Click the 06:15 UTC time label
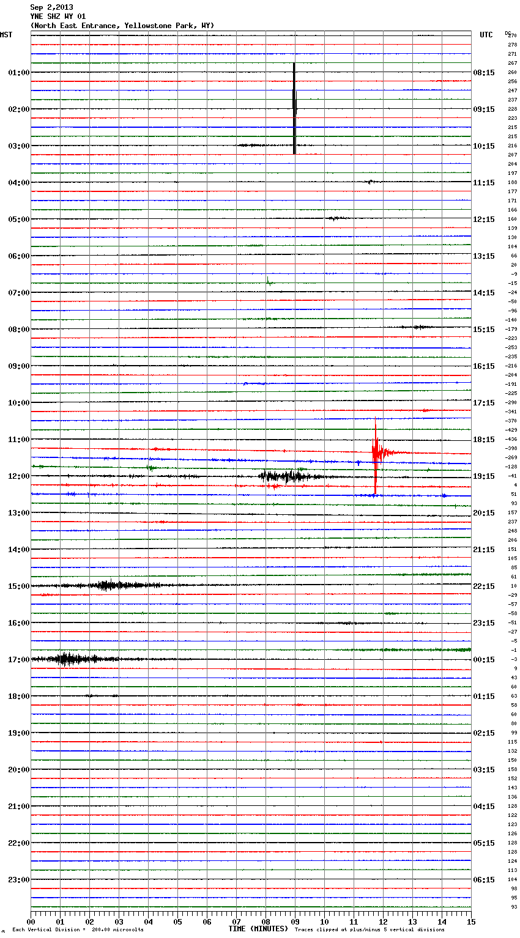The height and width of the screenshot is (938, 520). [x=484, y=880]
